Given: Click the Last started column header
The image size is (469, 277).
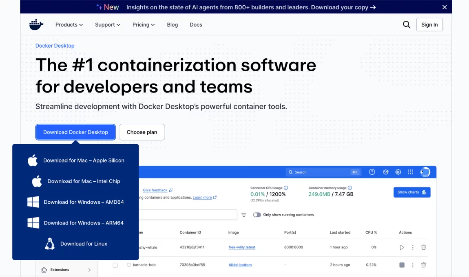Looking at the screenshot, I should tap(340, 233).
